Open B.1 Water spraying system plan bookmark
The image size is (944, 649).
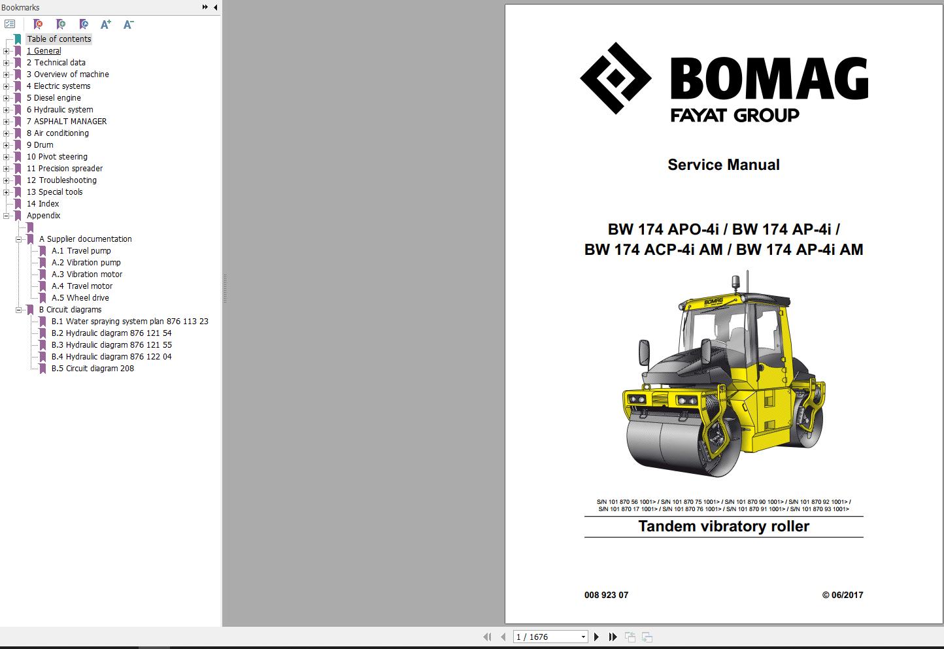pyautogui.click(x=130, y=322)
